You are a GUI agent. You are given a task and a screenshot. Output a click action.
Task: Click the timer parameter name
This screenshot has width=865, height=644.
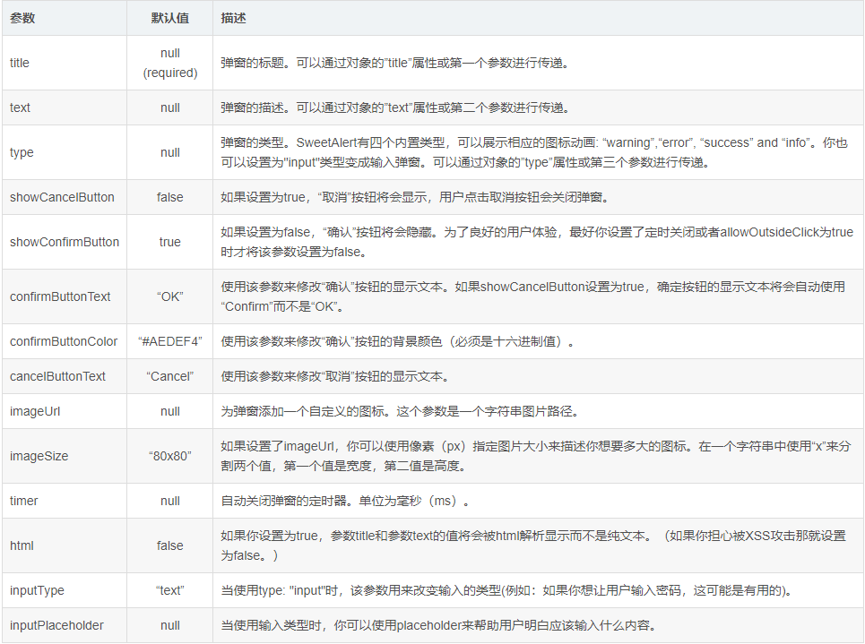23,501
